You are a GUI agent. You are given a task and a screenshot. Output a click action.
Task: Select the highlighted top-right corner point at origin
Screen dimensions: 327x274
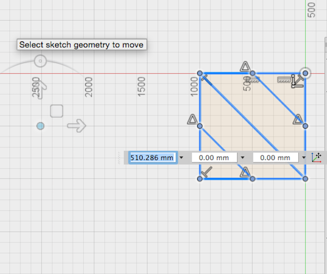pyautogui.click(x=306, y=73)
